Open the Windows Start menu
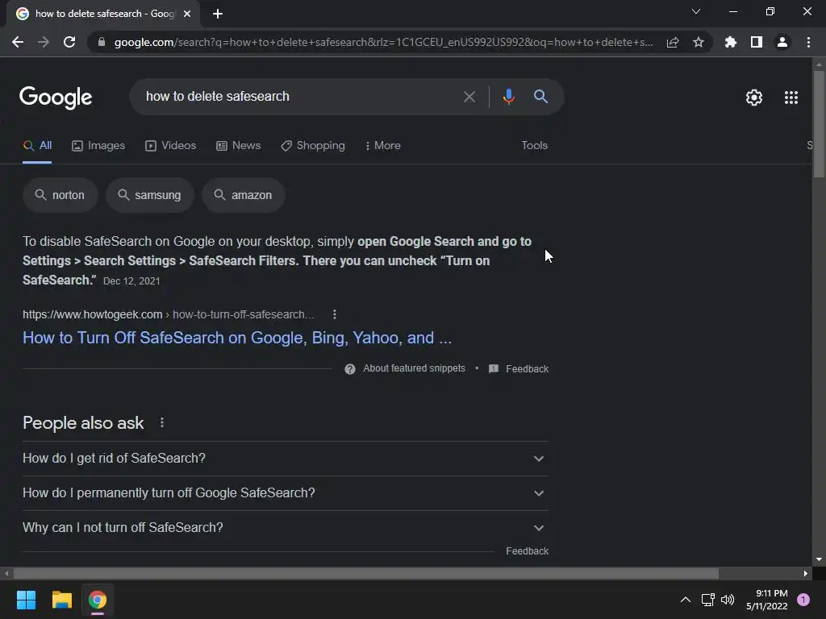The width and height of the screenshot is (826, 619). pyautogui.click(x=26, y=600)
